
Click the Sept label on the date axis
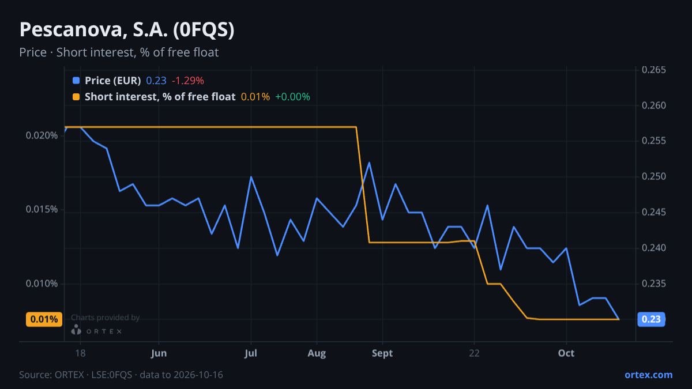[382, 353]
